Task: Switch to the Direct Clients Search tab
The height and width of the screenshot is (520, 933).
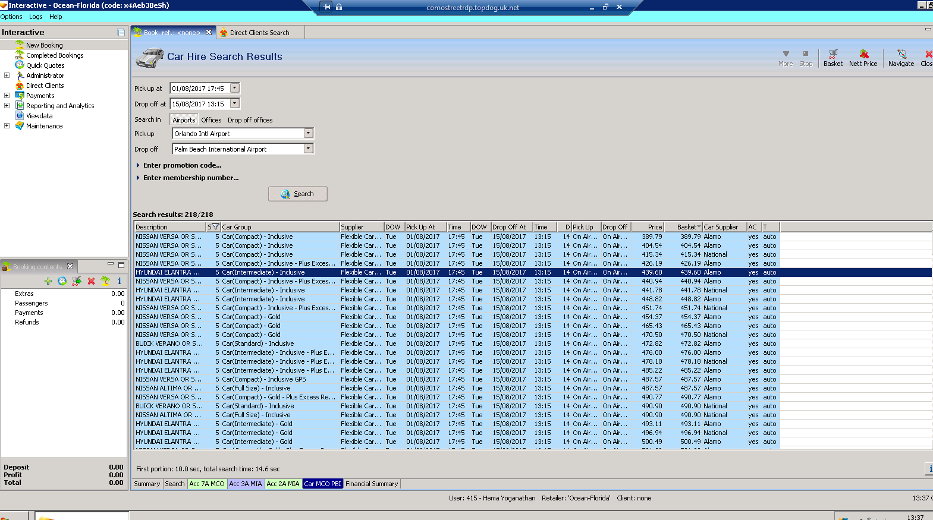Action: coord(259,33)
